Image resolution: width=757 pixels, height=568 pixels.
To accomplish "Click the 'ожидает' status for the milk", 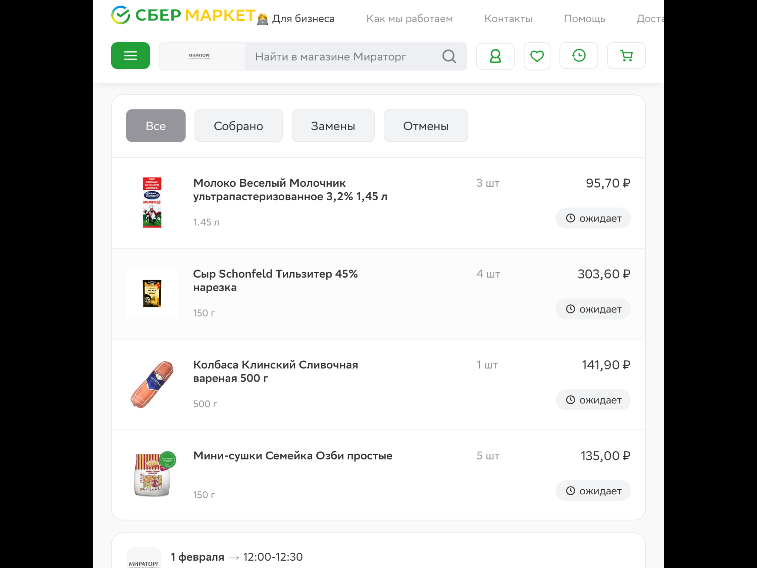I will 593,218.
